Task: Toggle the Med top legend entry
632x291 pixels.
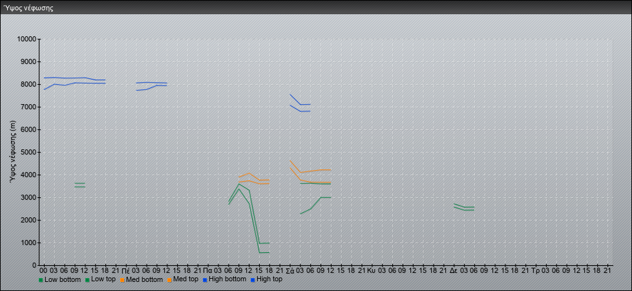Action: [x=183, y=279]
